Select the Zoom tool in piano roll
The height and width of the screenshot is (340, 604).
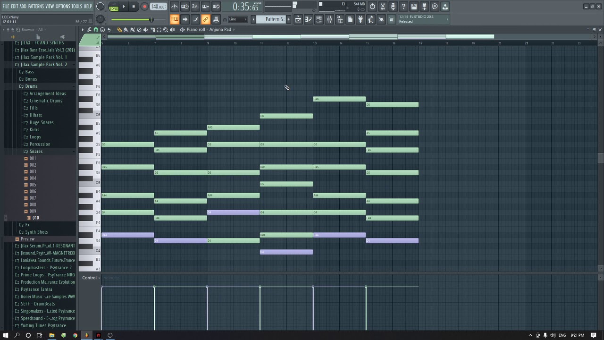(166, 30)
